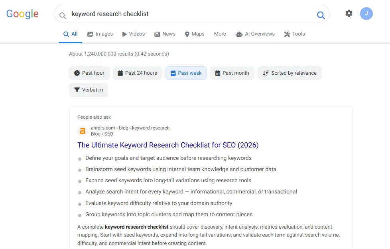Enable the Past month filter
Image resolution: width=390 pixels, height=249 pixels.
pyautogui.click(x=232, y=73)
